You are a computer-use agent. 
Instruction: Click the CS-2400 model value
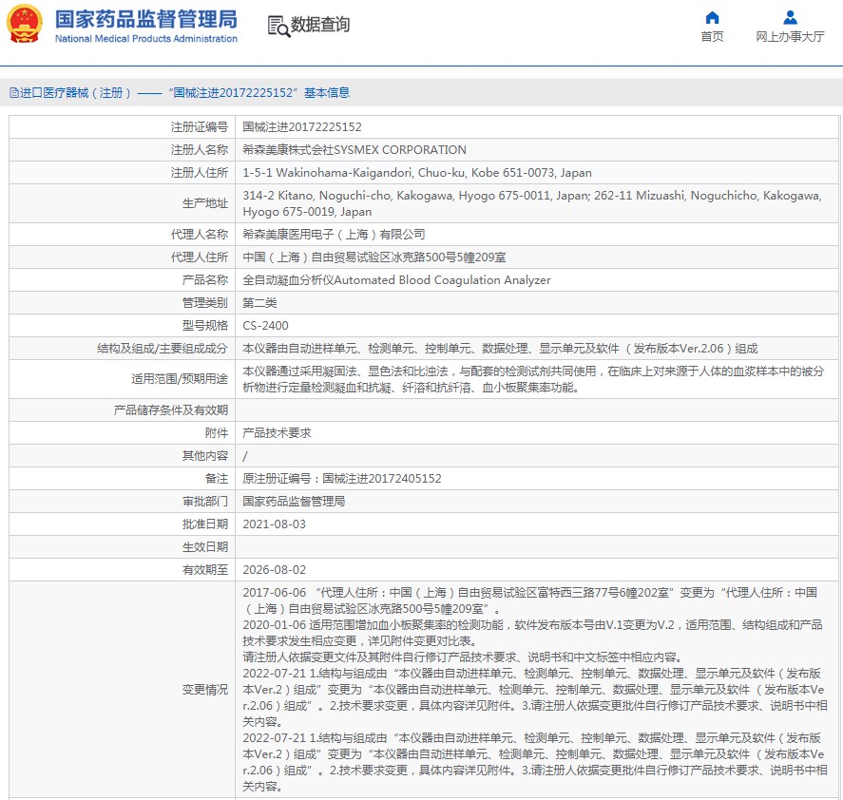click(x=265, y=325)
